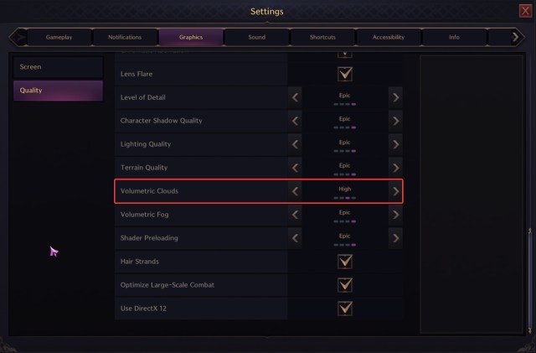Screen dimensions: 536x353
Task: Raise Volumetric Clouds using right arrow
Action: pos(395,191)
